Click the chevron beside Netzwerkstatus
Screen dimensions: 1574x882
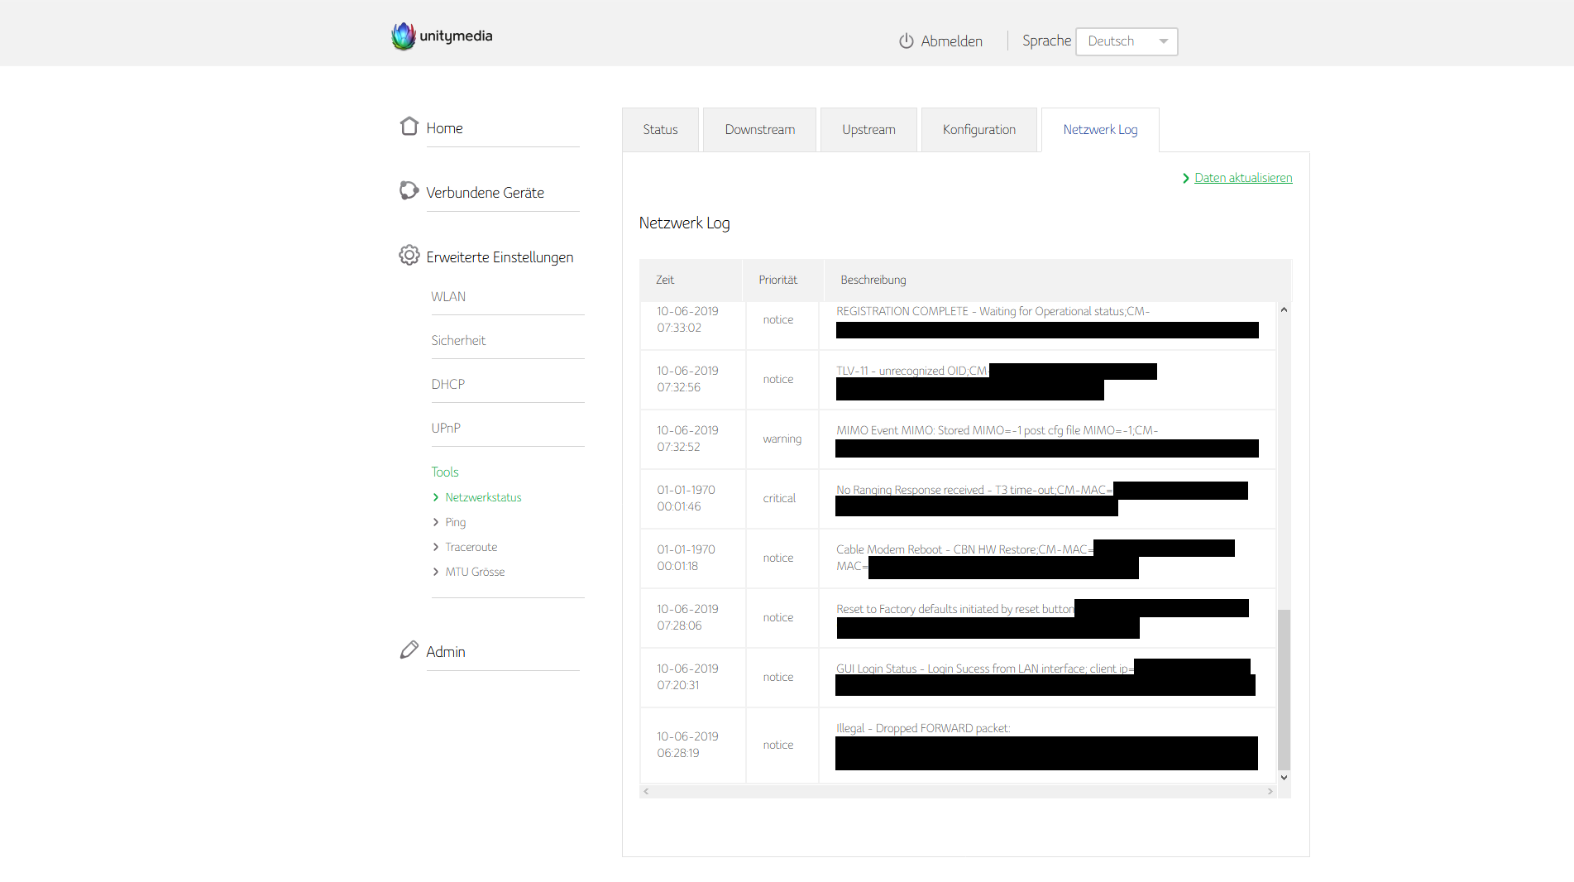click(436, 497)
